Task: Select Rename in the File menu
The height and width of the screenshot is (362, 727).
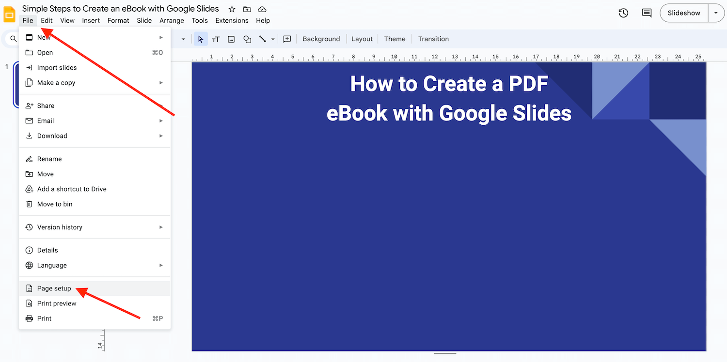Action: 95,159
